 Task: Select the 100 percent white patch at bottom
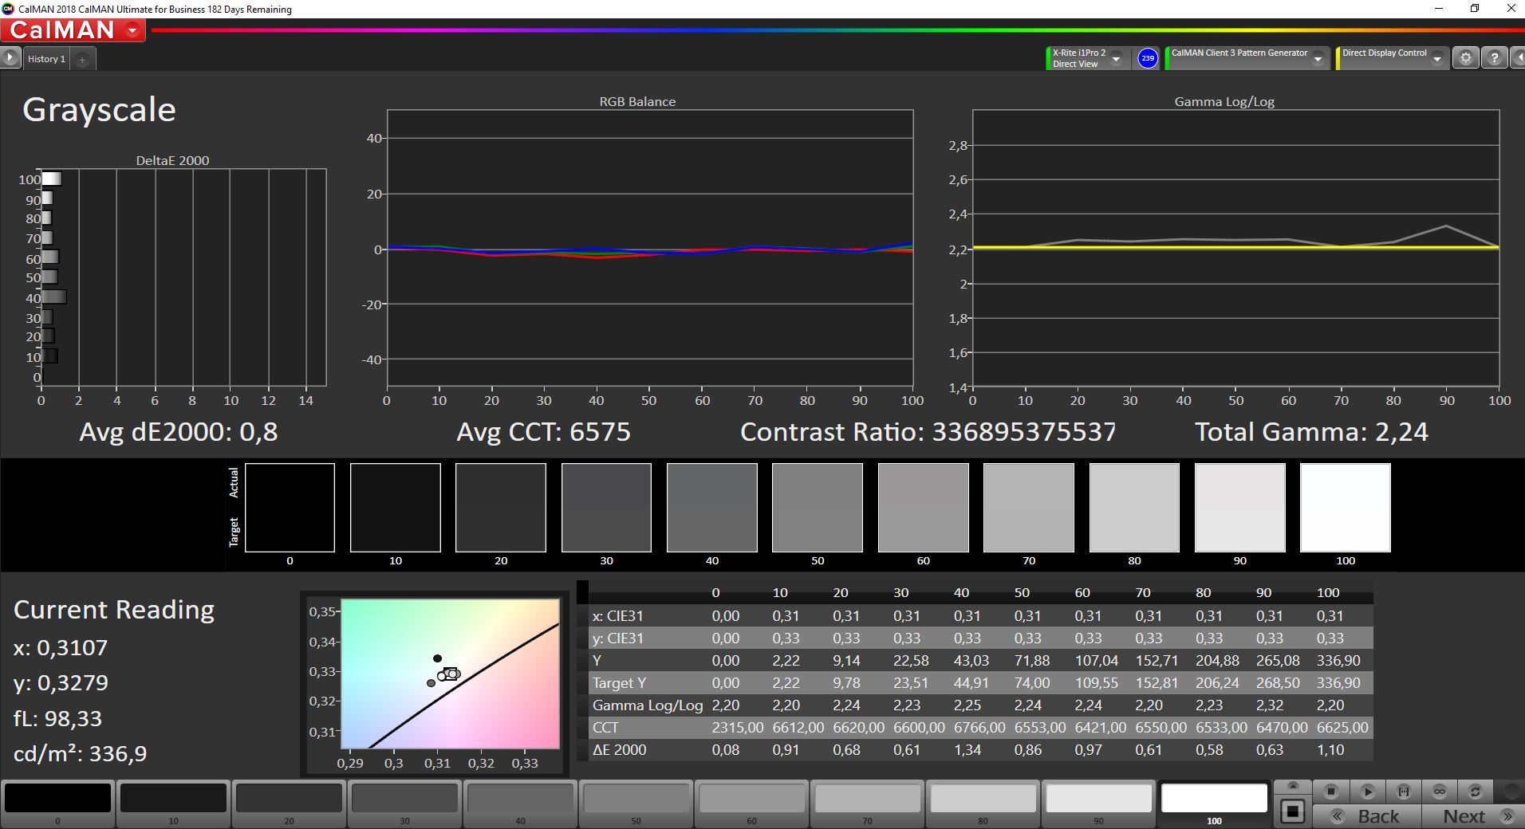1214,803
